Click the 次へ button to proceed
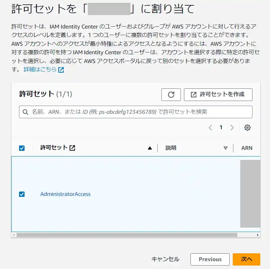 [247, 259]
